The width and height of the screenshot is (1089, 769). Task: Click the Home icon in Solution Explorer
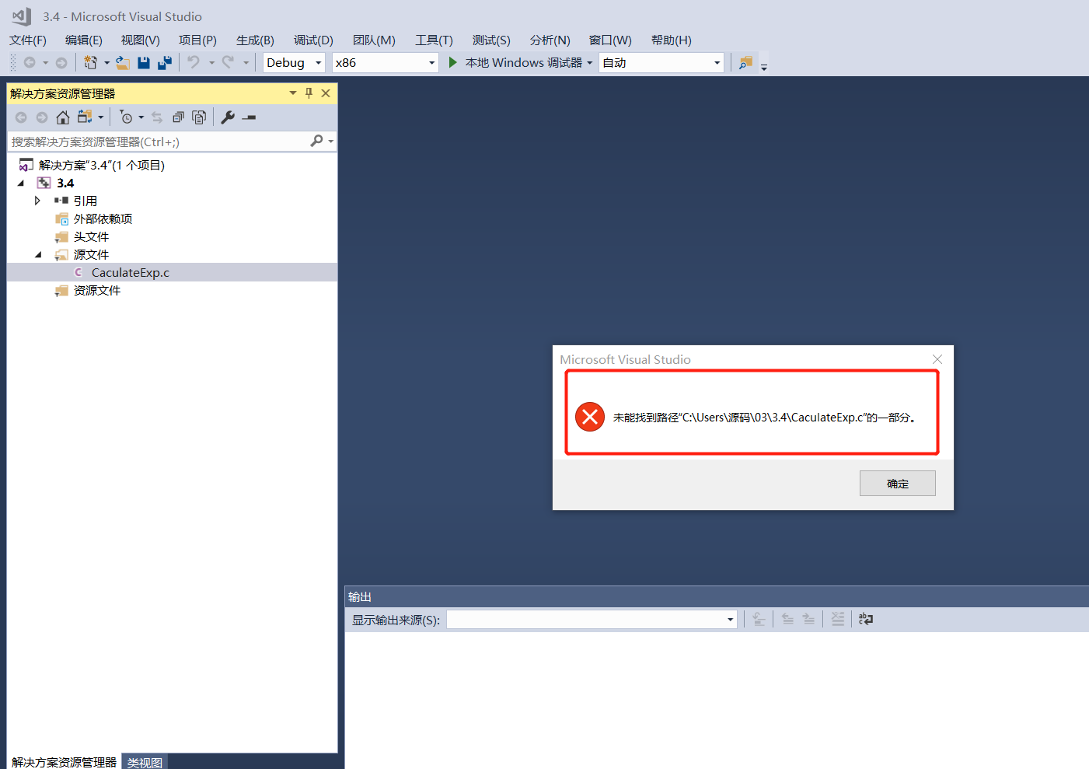click(63, 117)
